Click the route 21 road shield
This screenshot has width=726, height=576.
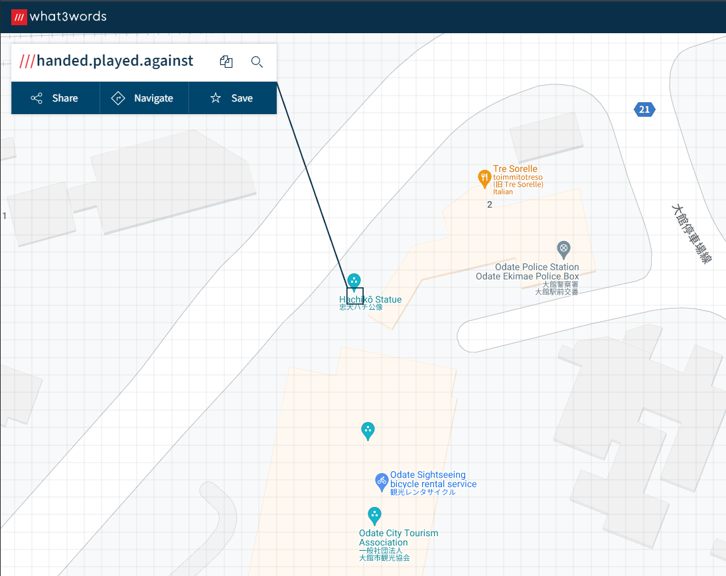[644, 109]
